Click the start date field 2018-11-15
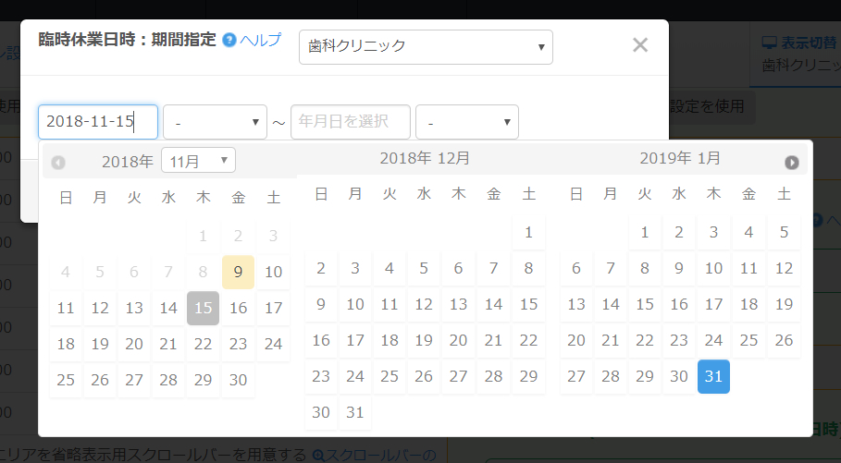 pyautogui.click(x=97, y=122)
